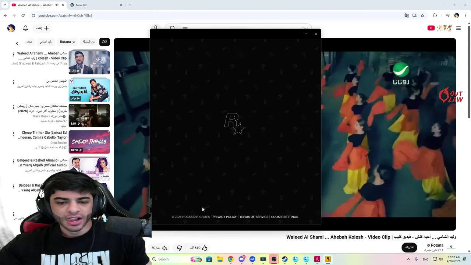This screenshot has height=265, width=471.
Task: Select the Rotana filter chip
Action: point(67,42)
